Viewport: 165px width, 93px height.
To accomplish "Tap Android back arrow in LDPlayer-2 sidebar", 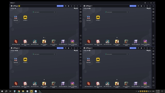I will (81, 78).
